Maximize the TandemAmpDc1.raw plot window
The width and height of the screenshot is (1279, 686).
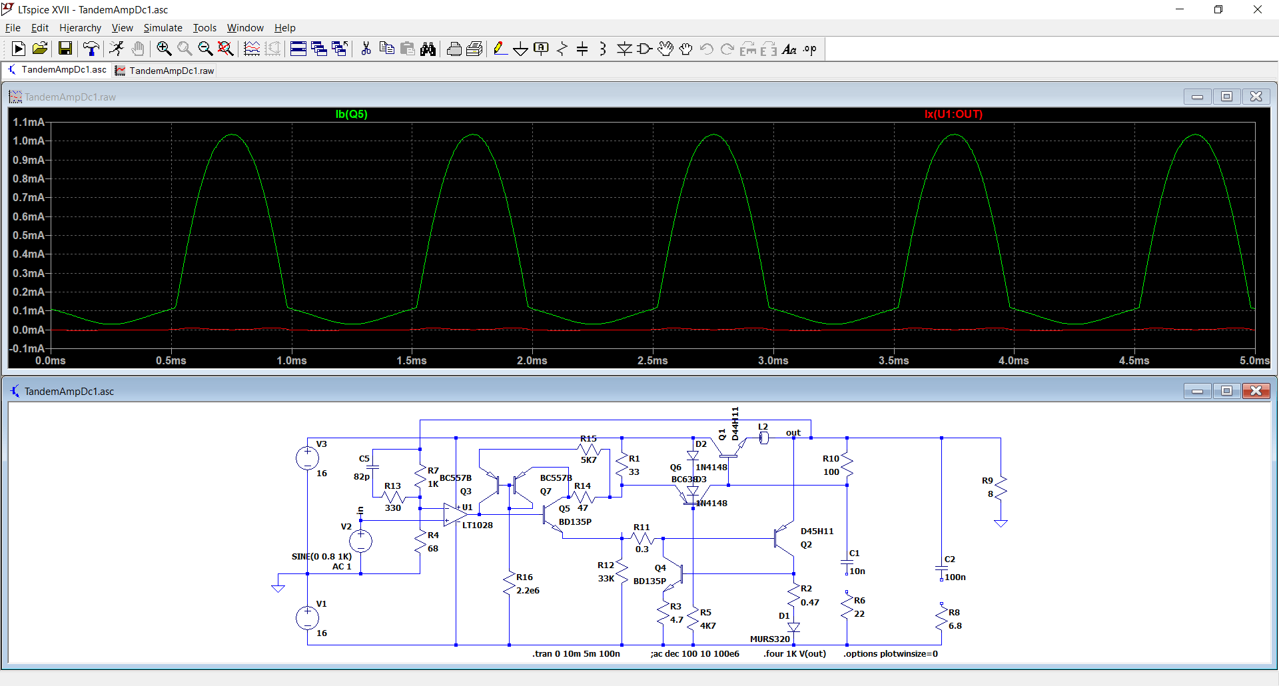click(1226, 97)
